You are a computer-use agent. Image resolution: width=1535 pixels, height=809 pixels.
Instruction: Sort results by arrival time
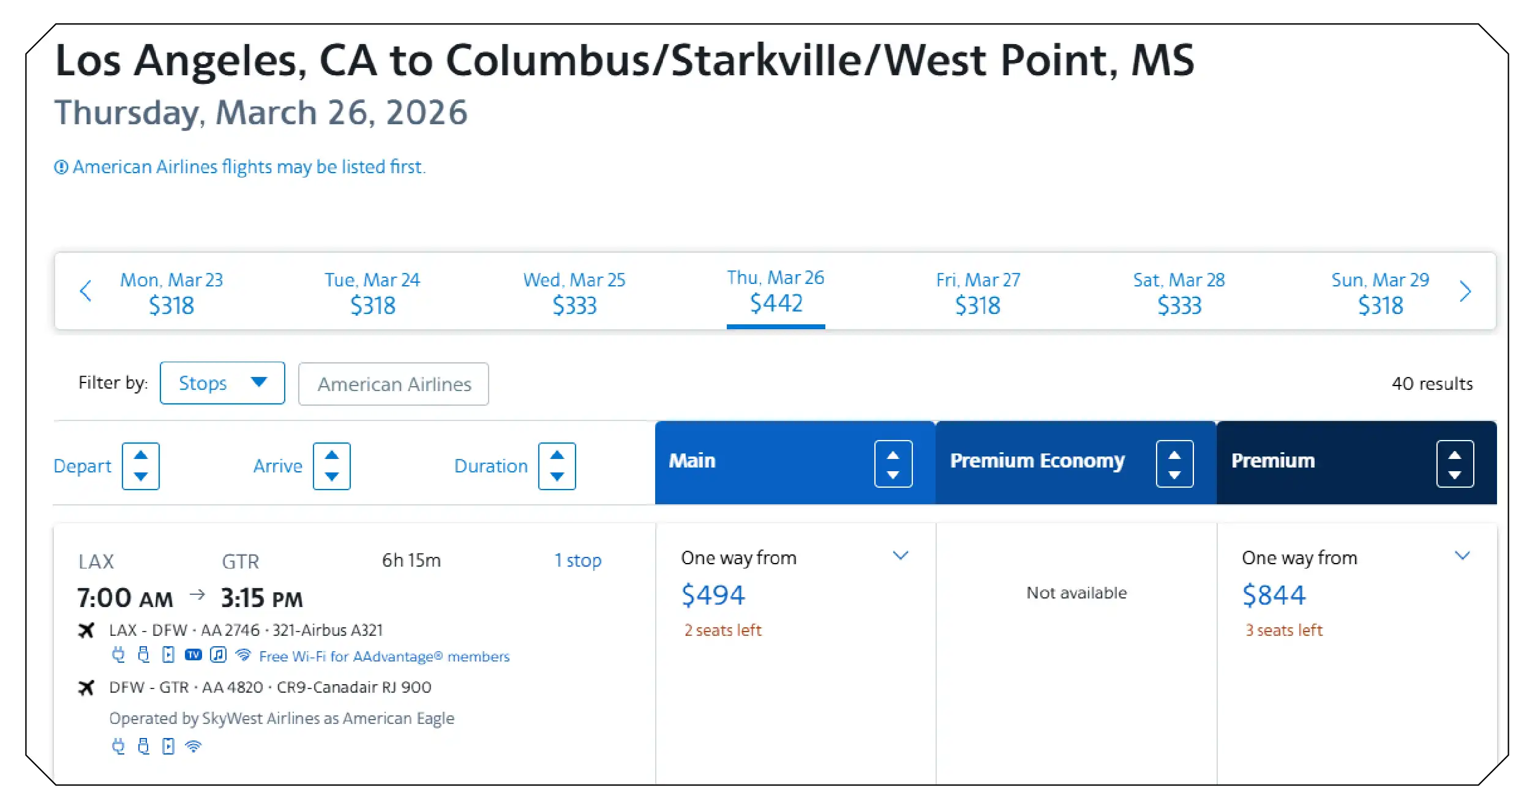pyautogui.click(x=332, y=466)
